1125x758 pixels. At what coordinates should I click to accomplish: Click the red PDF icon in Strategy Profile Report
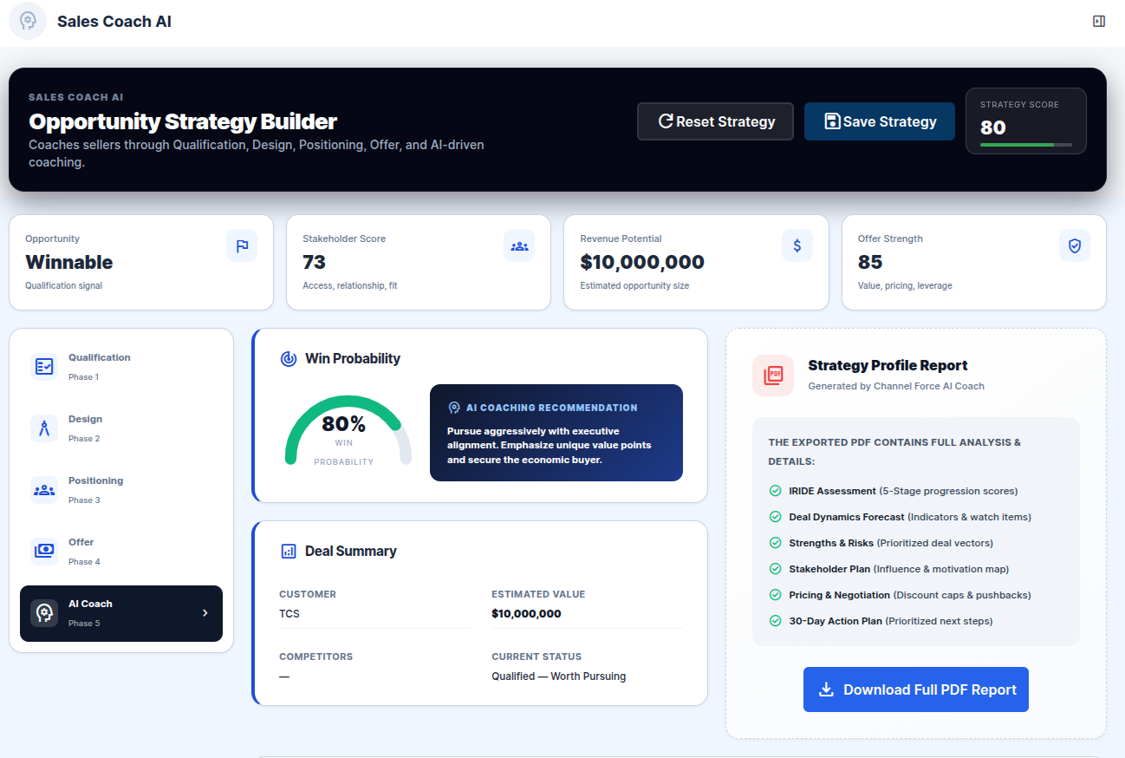click(773, 376)
